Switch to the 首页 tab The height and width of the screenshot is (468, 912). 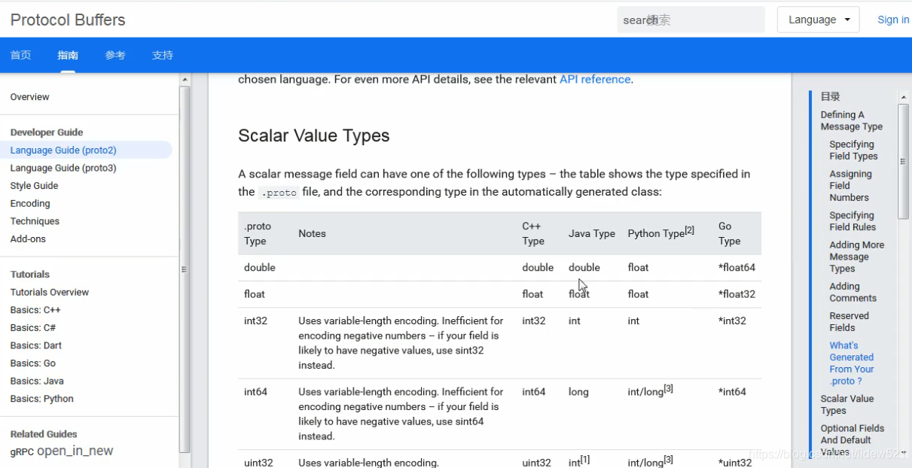pyautogui.click(x=20, y=55)
